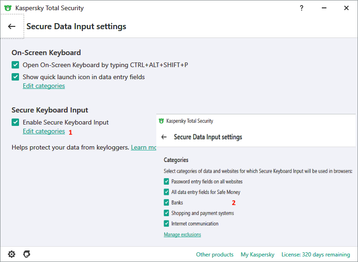Open the Manage exclusions link

pyautogui.click(x=182, y=234)
